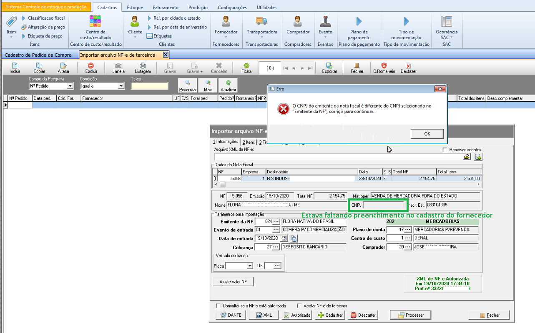Switch to the Estoque ribbon tab
The image size is (535, 333).
pyautogui.click(x=135, y=8)
